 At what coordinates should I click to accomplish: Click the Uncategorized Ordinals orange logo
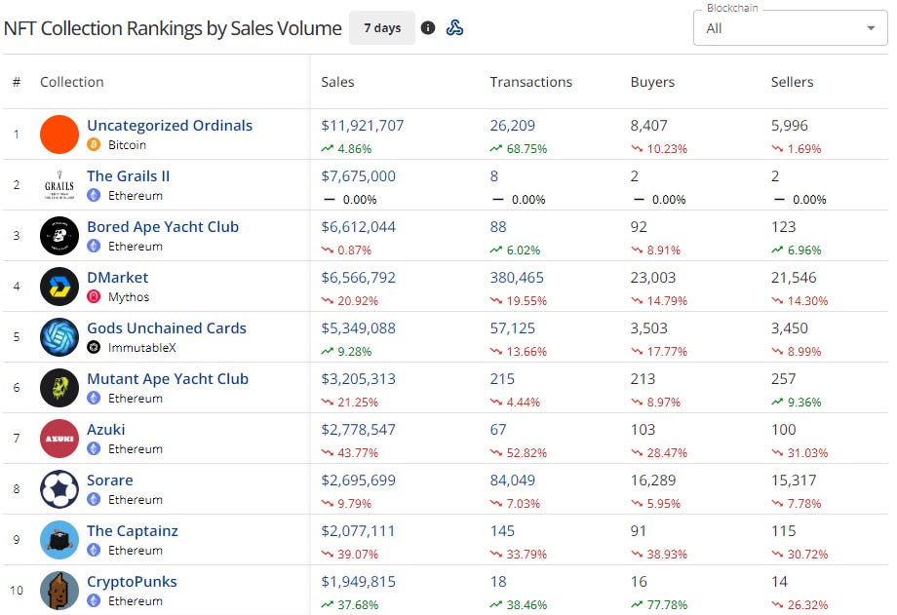pyautogui.click(x=59, y=135)
